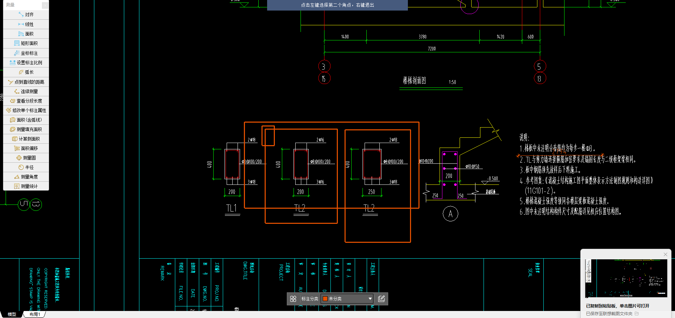Open 测量统计 measurement statistics
Image resolution: width=675 pixels, height=318 pixels.
(x=26, y=186)
